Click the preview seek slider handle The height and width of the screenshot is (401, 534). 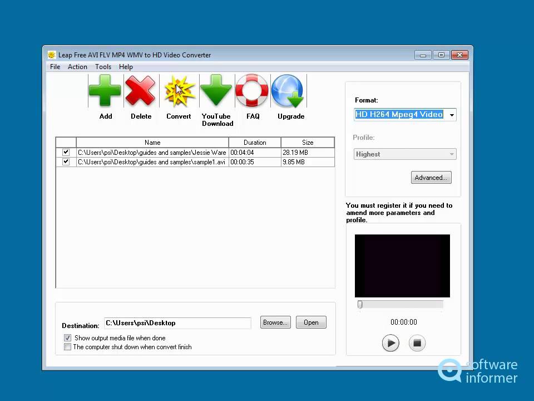(x=360, y=304)
